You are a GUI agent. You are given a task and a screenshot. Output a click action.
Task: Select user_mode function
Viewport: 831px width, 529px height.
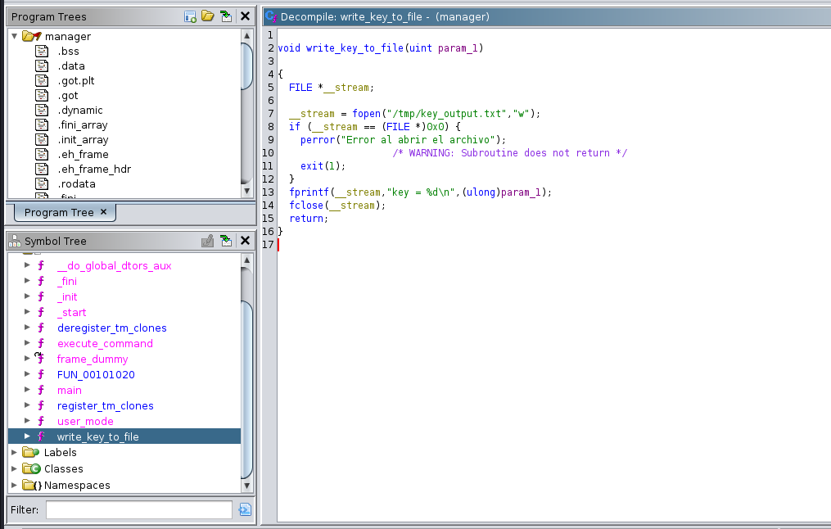point(85,422)
